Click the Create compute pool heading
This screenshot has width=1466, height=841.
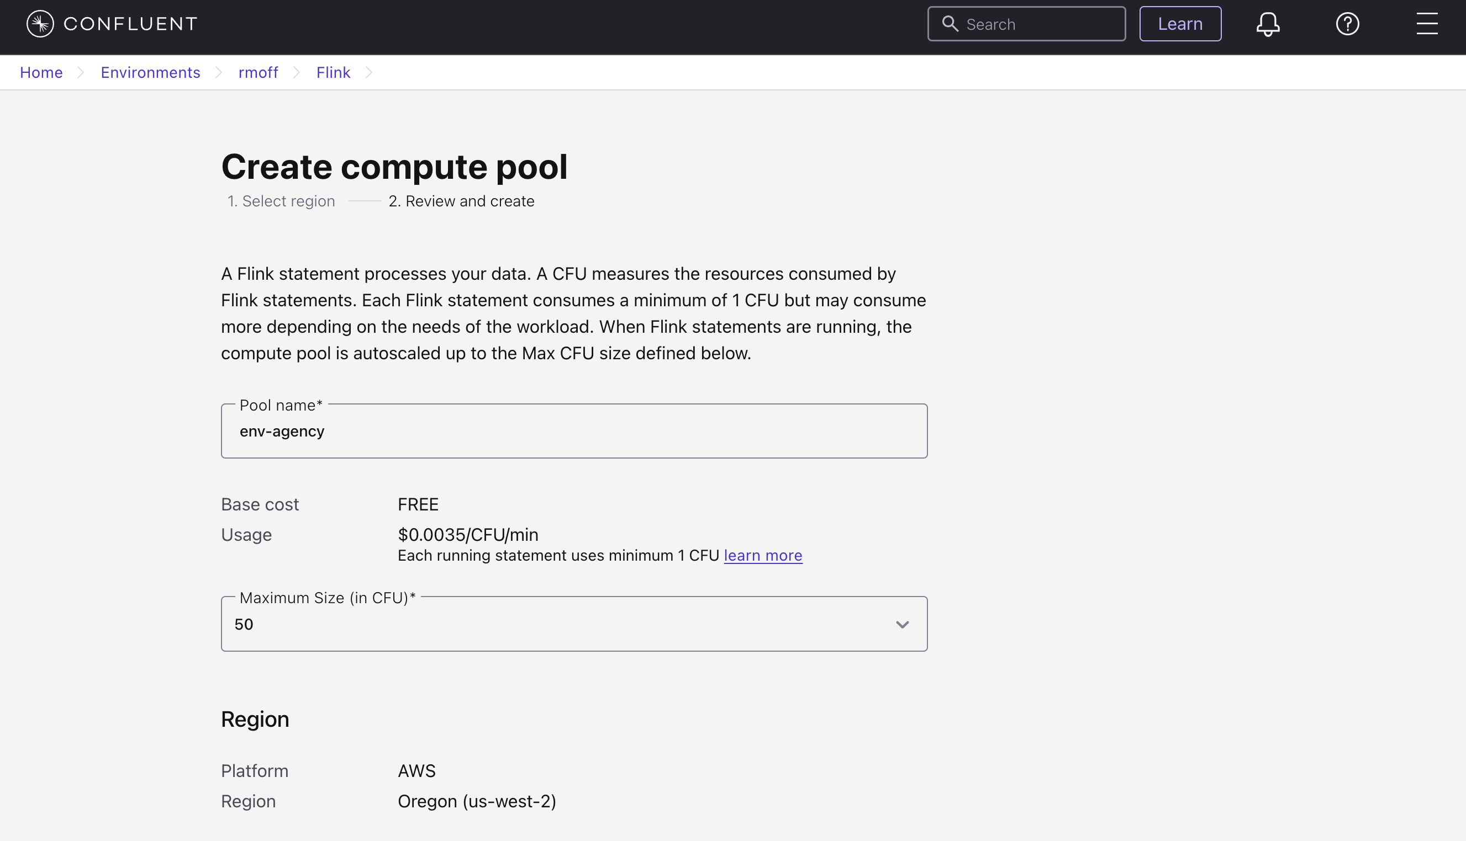click(394, 167)
